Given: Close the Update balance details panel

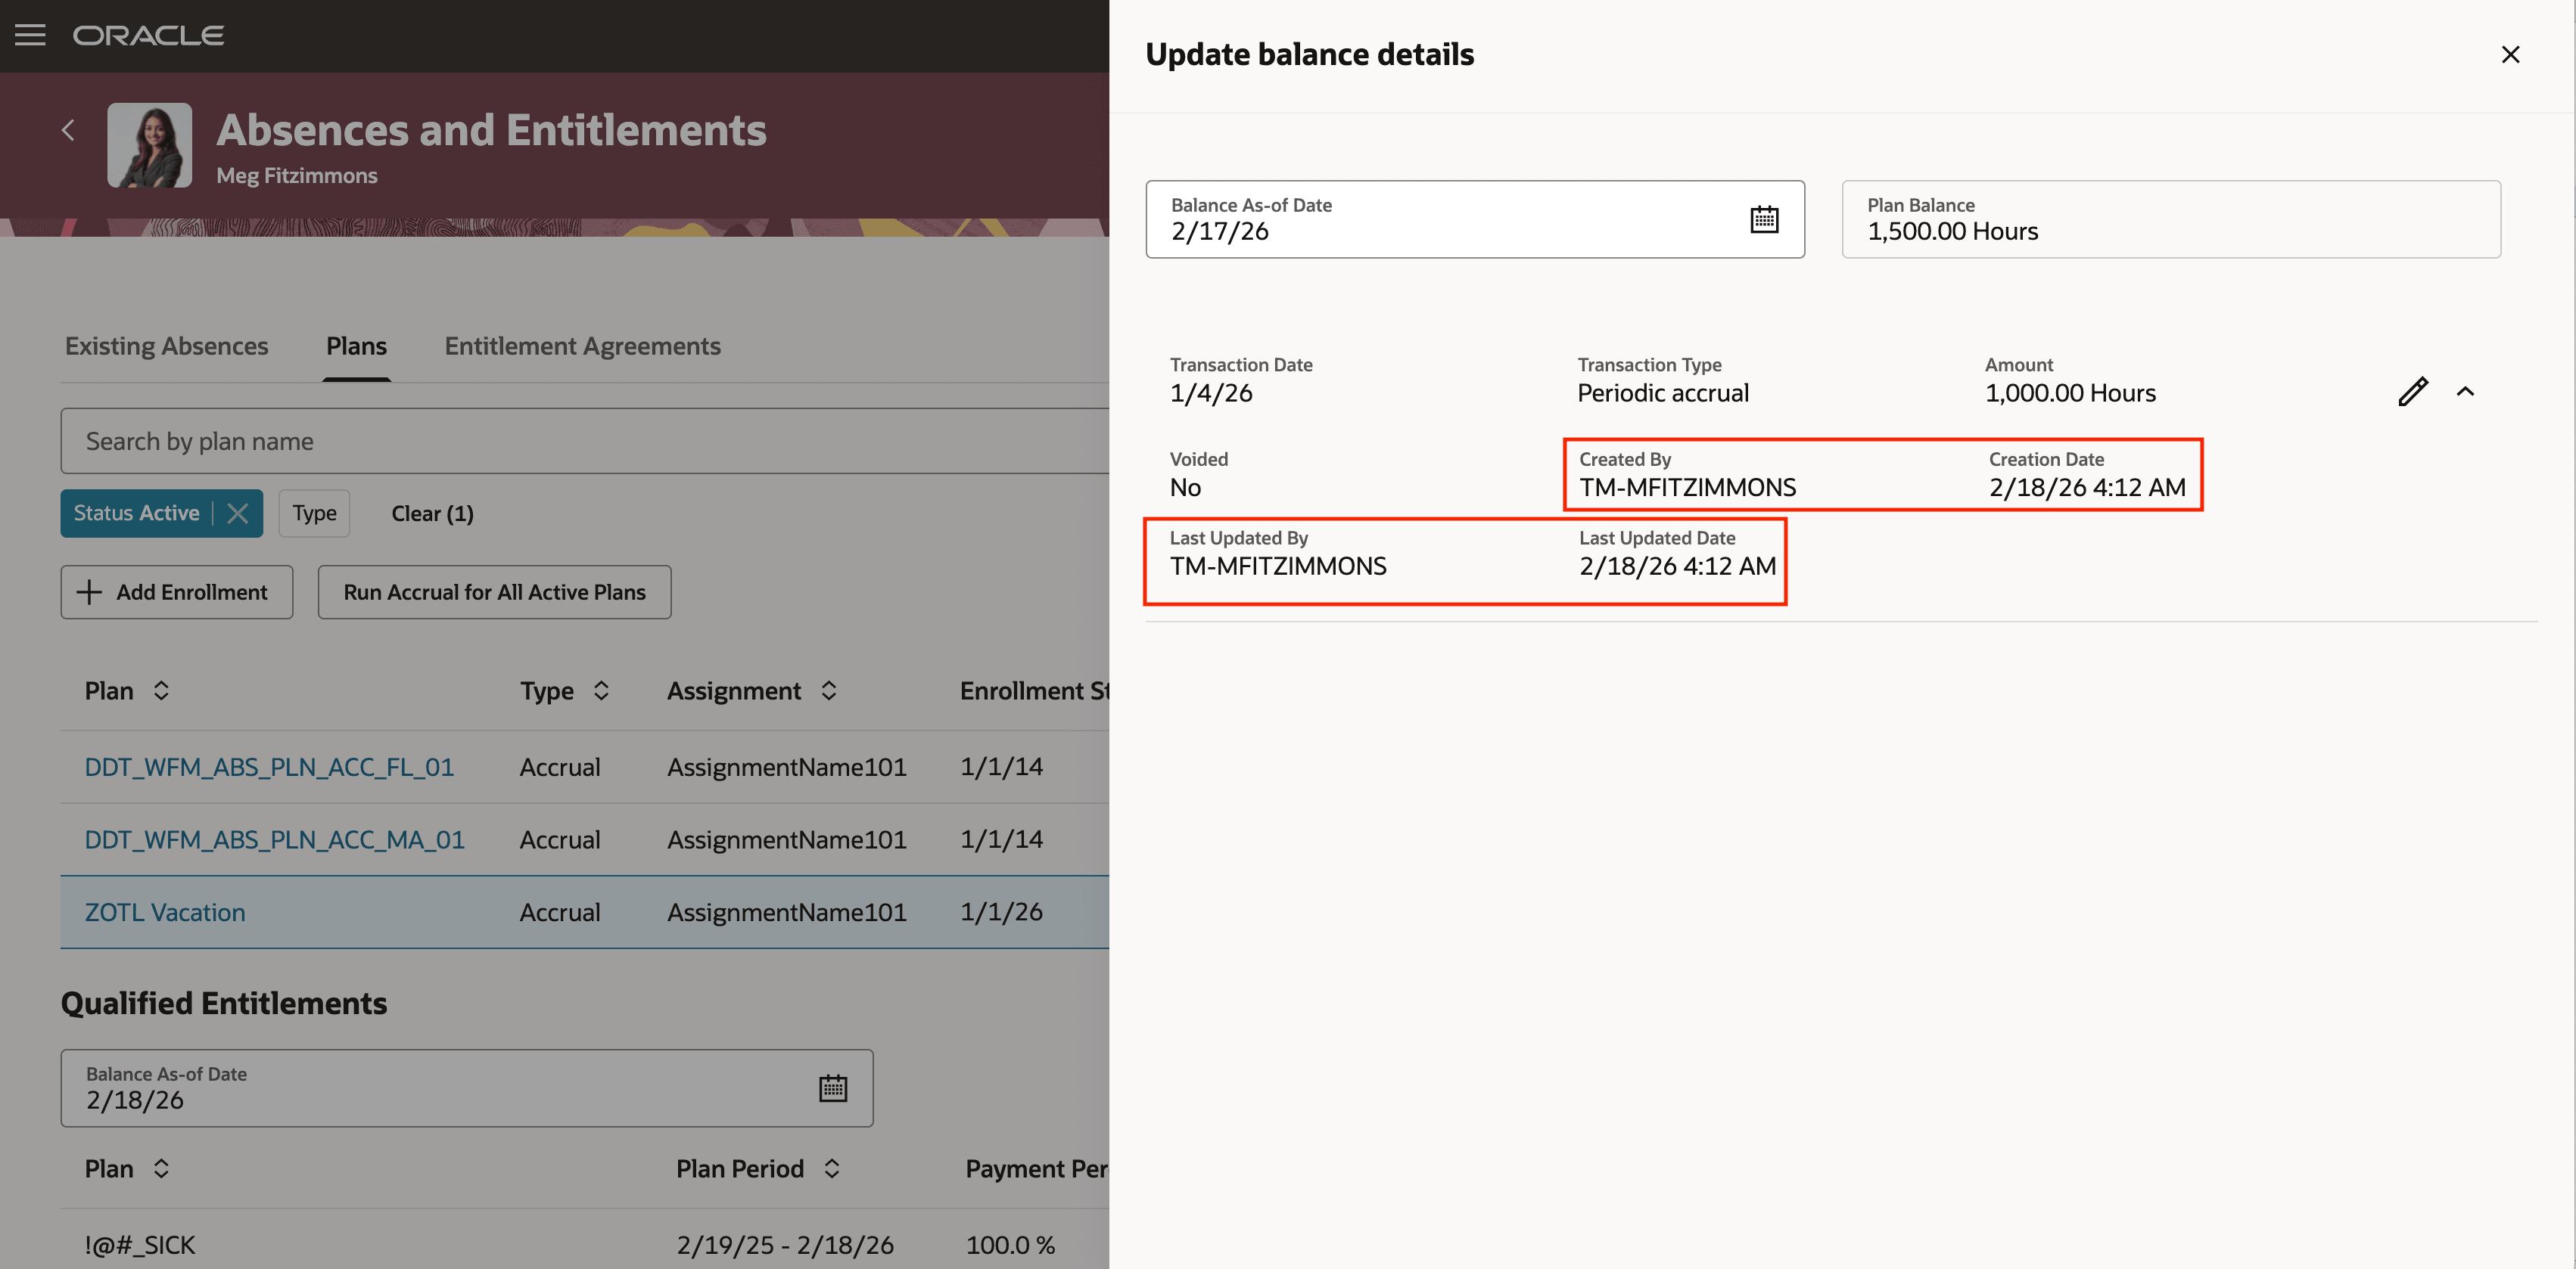Looking at the screenshot, I should coord(2511,54).
